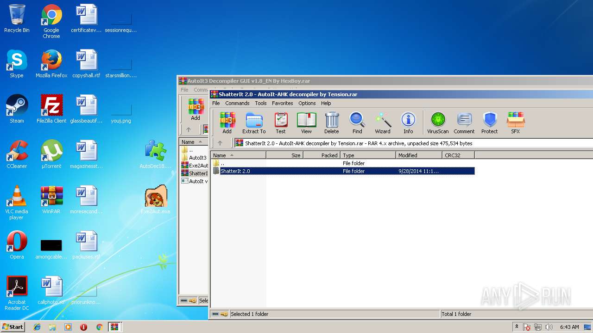Click the volume speaker tray icon
The height and width of the screenshot is (333, 593).
[549, 327]
